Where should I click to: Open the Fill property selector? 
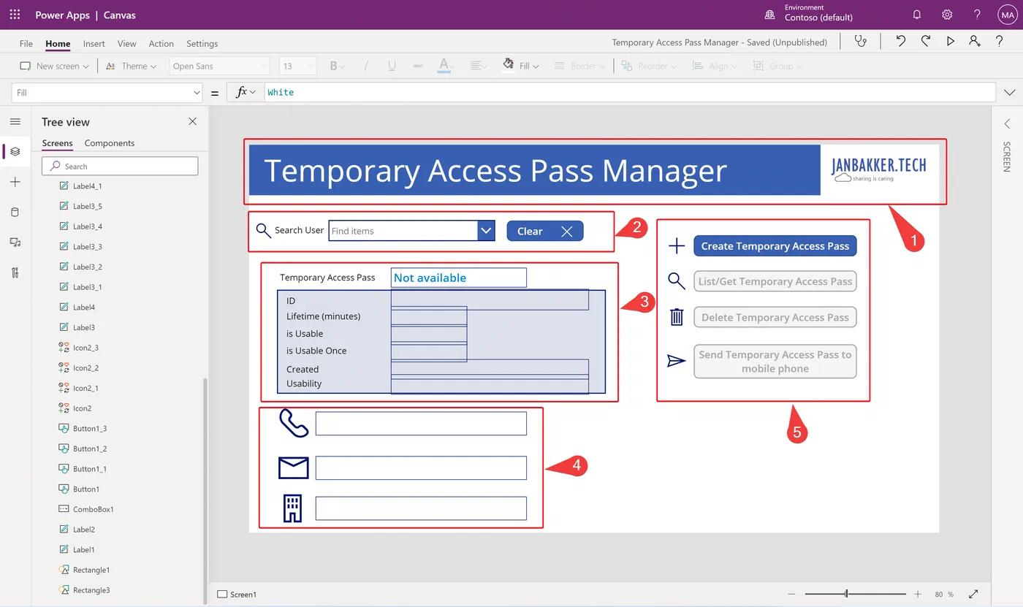click(x=107, y=93)
